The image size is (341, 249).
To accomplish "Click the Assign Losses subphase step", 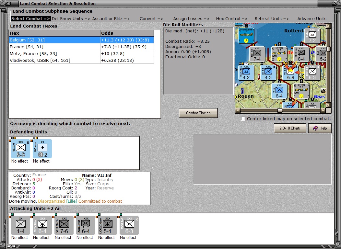I will coord(191,19).
